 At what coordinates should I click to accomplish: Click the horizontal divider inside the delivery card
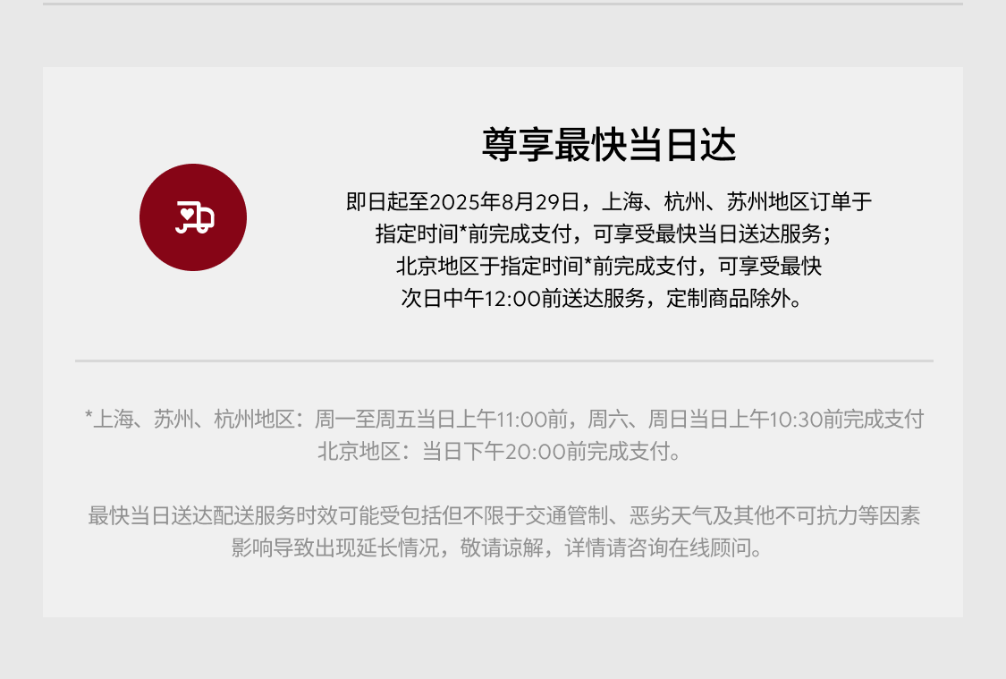[504, 361]
